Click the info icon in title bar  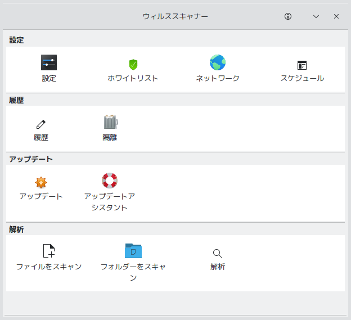coord(288,16)
